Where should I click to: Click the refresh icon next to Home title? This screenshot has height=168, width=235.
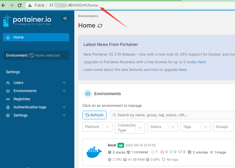click(100, 26)
